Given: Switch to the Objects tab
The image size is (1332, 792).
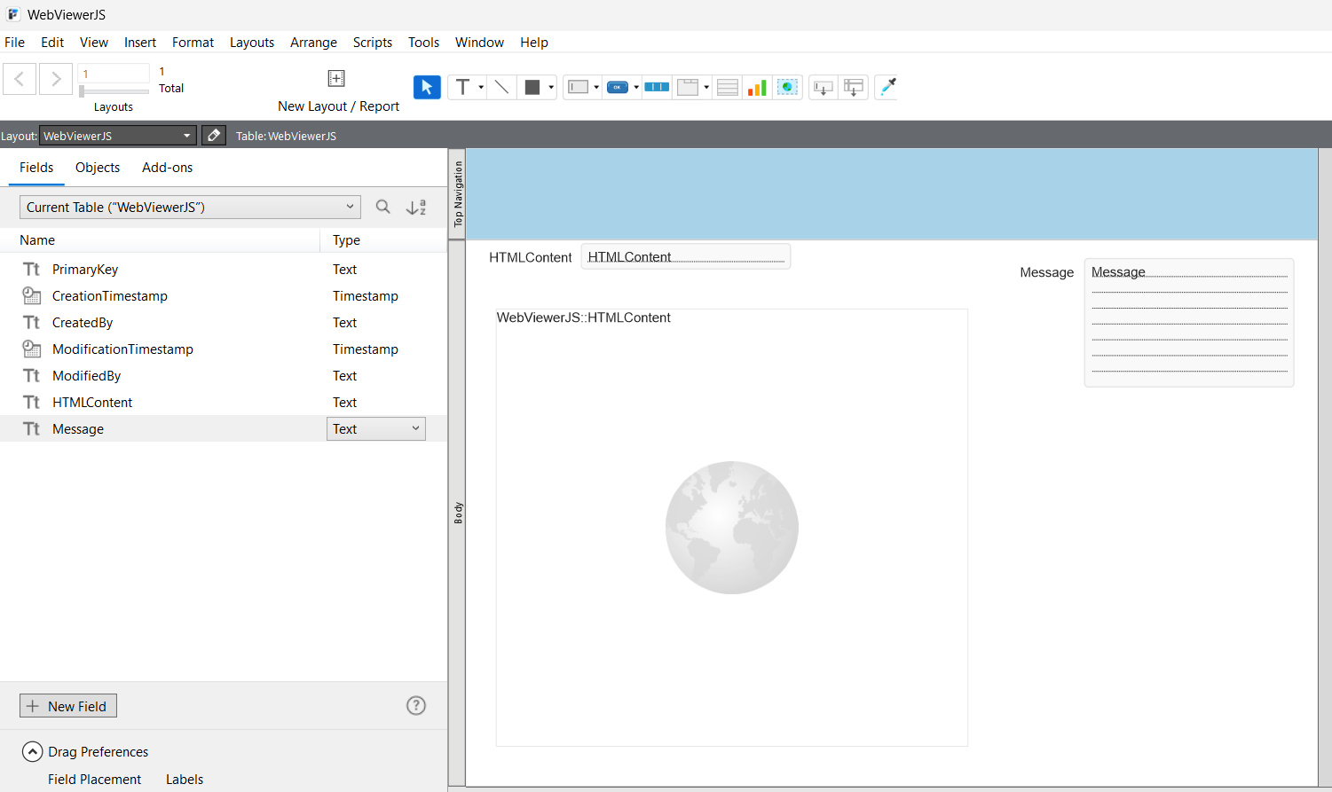Looking at the screenshot, I should click(x=98, y=168).
